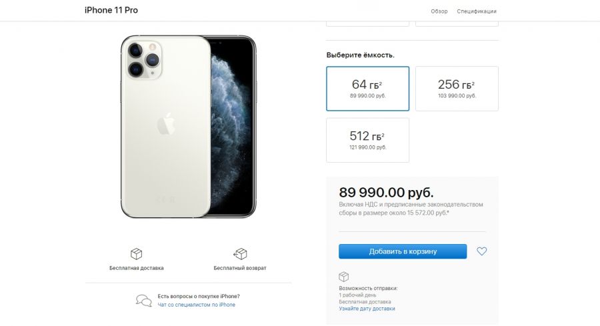Follow the Узнайте дату доставки link
The height and width of the screenshot is (326, 600).
(x=367, y=309)
